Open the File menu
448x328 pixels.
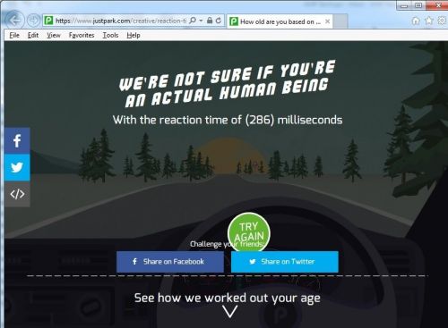coord(14,35)
